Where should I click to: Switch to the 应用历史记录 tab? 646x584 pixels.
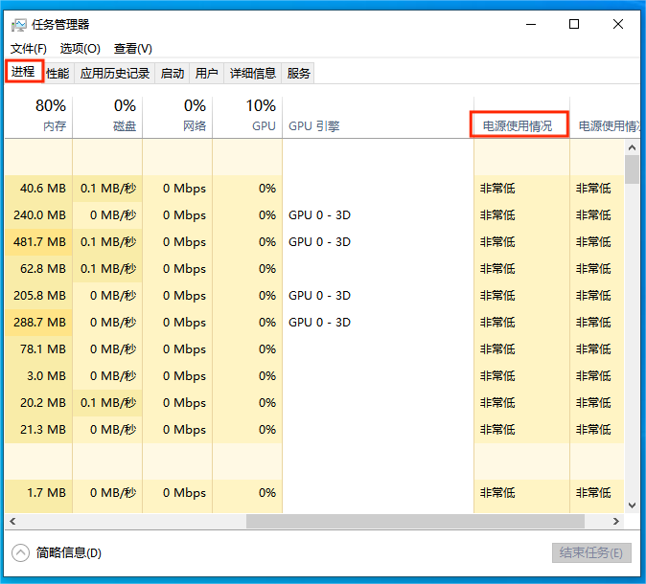(115, 73)
